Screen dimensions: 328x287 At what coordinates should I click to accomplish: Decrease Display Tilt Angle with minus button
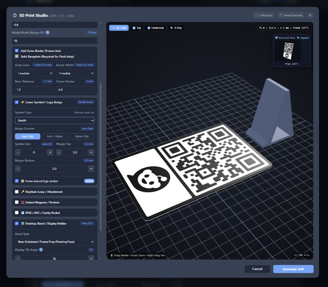pyautogui.click(x=18, y=258)
